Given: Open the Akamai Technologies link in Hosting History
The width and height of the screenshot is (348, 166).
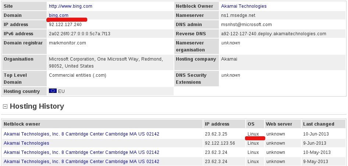Looking at the screenshot, I should click(26, 143).
